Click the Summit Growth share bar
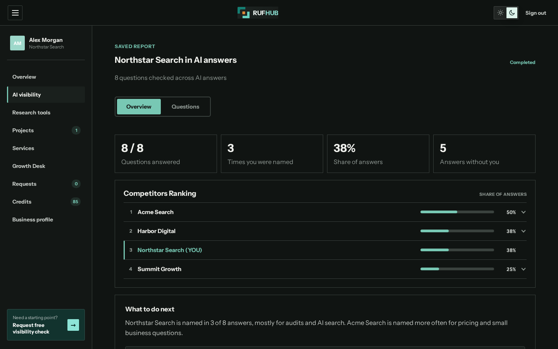Viewport: 558px width, 349px height. click(457, 269)
